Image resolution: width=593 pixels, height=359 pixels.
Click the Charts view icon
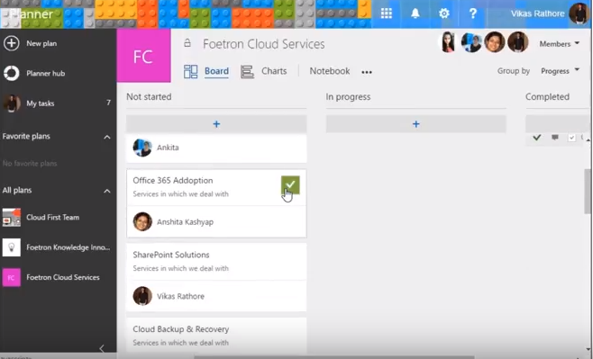[x=247, y=71]
